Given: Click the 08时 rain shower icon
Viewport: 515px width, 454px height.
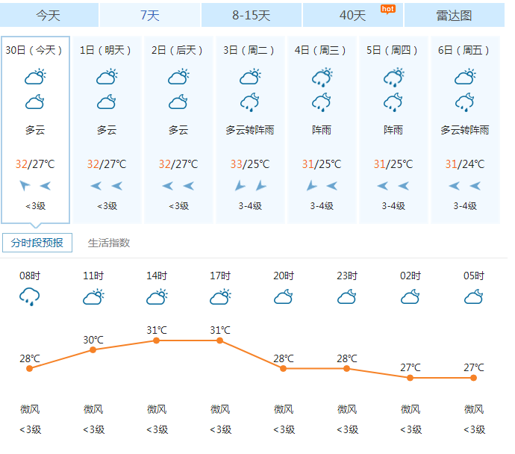Looking at the screenshot, I should tap(30, 297).
